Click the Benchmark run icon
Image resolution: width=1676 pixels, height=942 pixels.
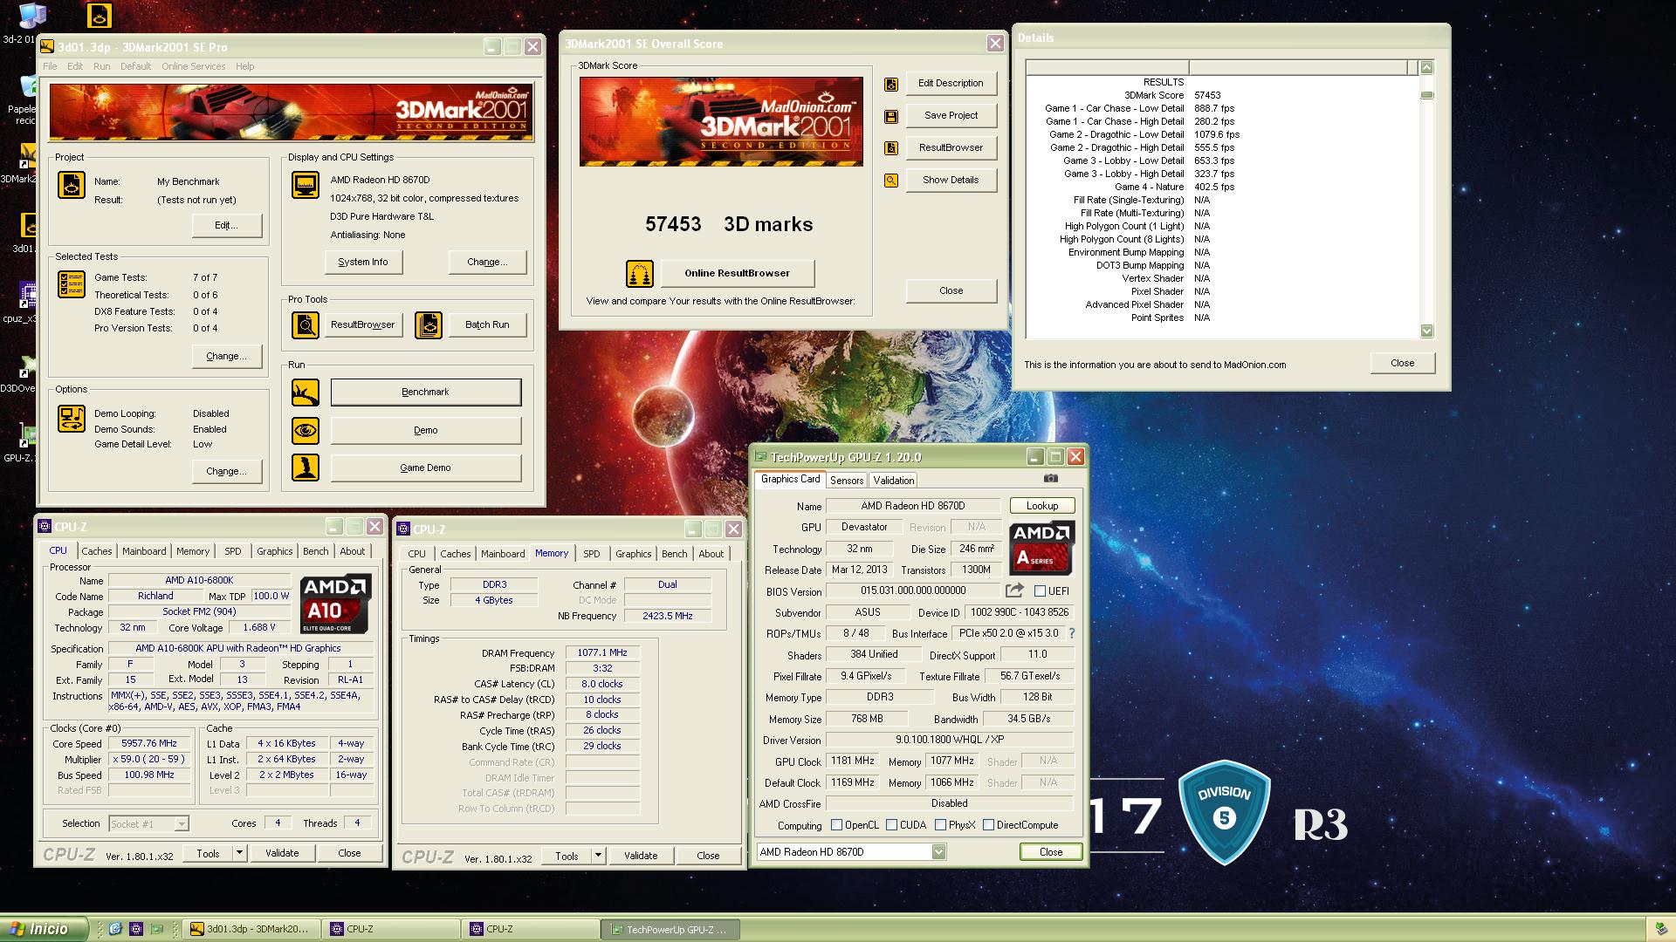(306, 392)
